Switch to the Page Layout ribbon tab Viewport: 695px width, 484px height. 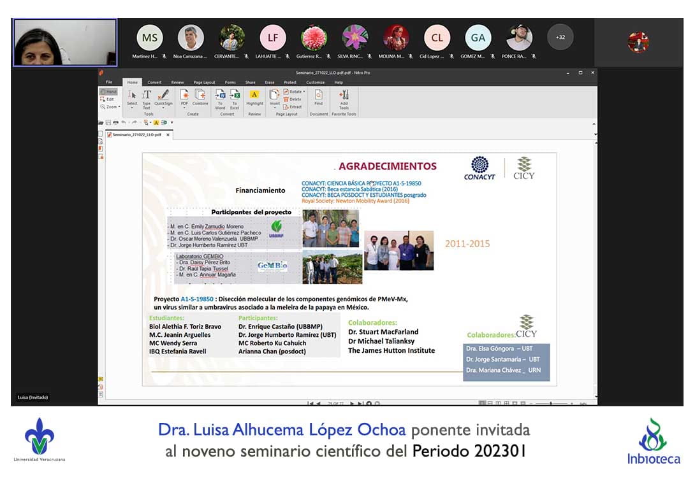(204, 82)
